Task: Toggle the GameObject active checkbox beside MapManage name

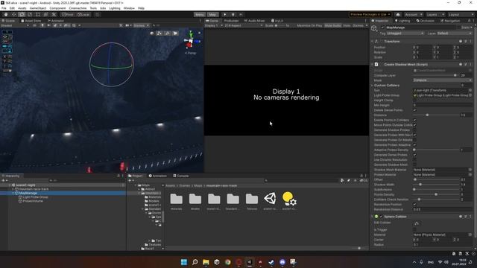Action: tap(382, 28)
